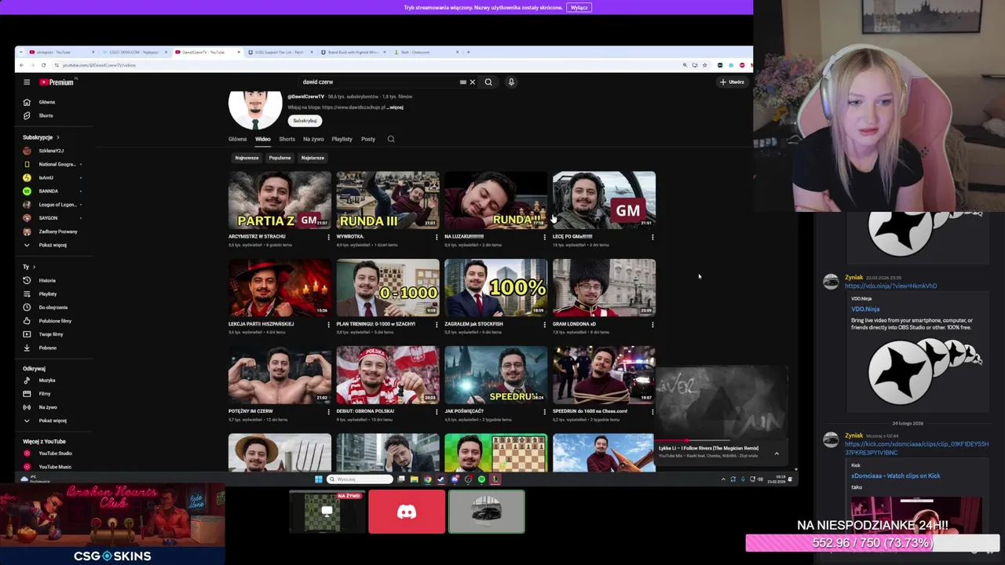This screenshot has width=1005, height=565.
Task: Open Twoje filmy
Action: click(50, 334)
